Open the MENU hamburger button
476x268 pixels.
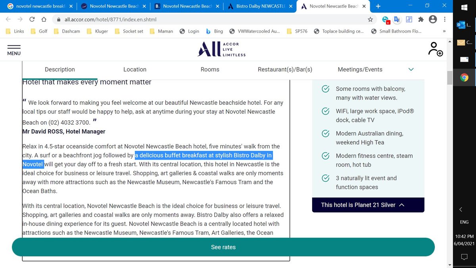click(14, 50)
